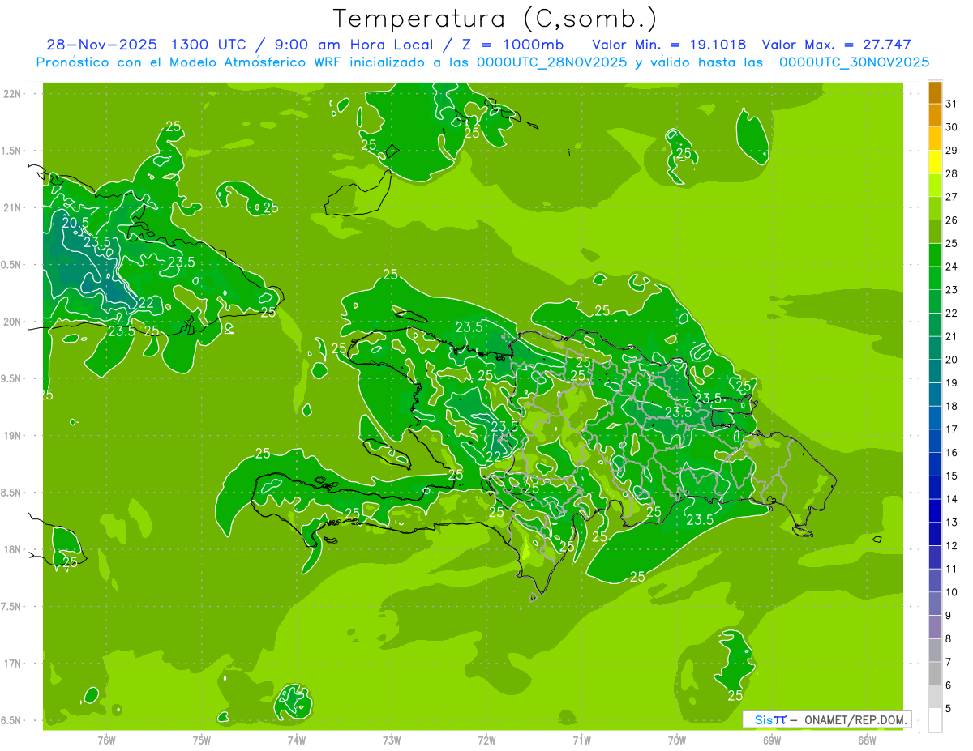Click the 25 label on the color scale
Screen dimensions: 973x751
click(x=952, y=243)
